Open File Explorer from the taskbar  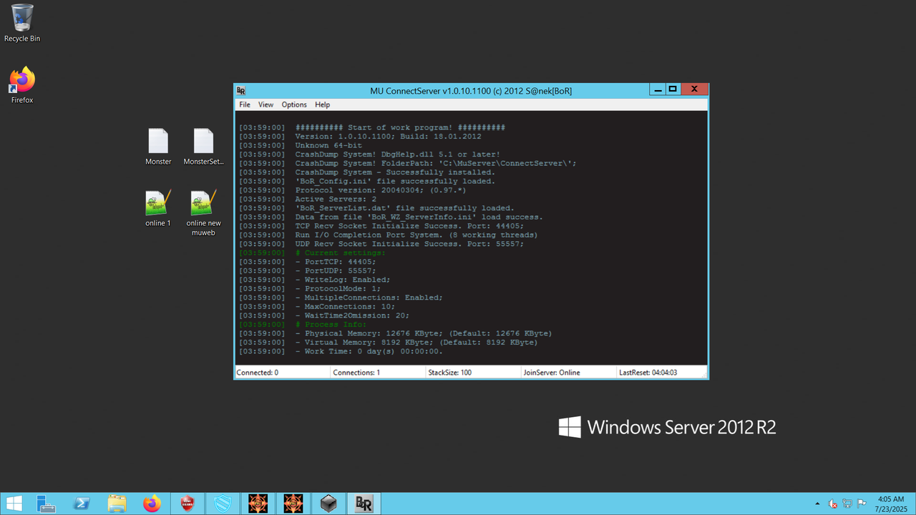point(117,504)
